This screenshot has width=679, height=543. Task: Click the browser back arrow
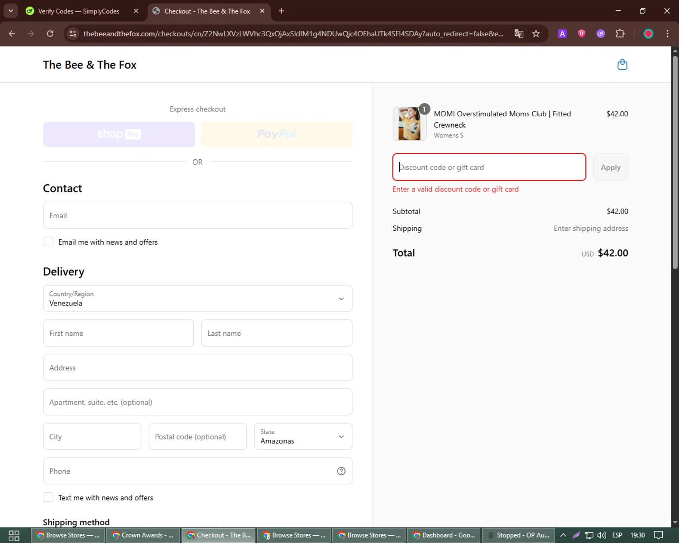pos(12,33)
